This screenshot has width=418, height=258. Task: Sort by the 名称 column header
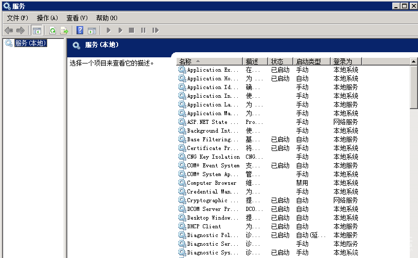point(210,61)
